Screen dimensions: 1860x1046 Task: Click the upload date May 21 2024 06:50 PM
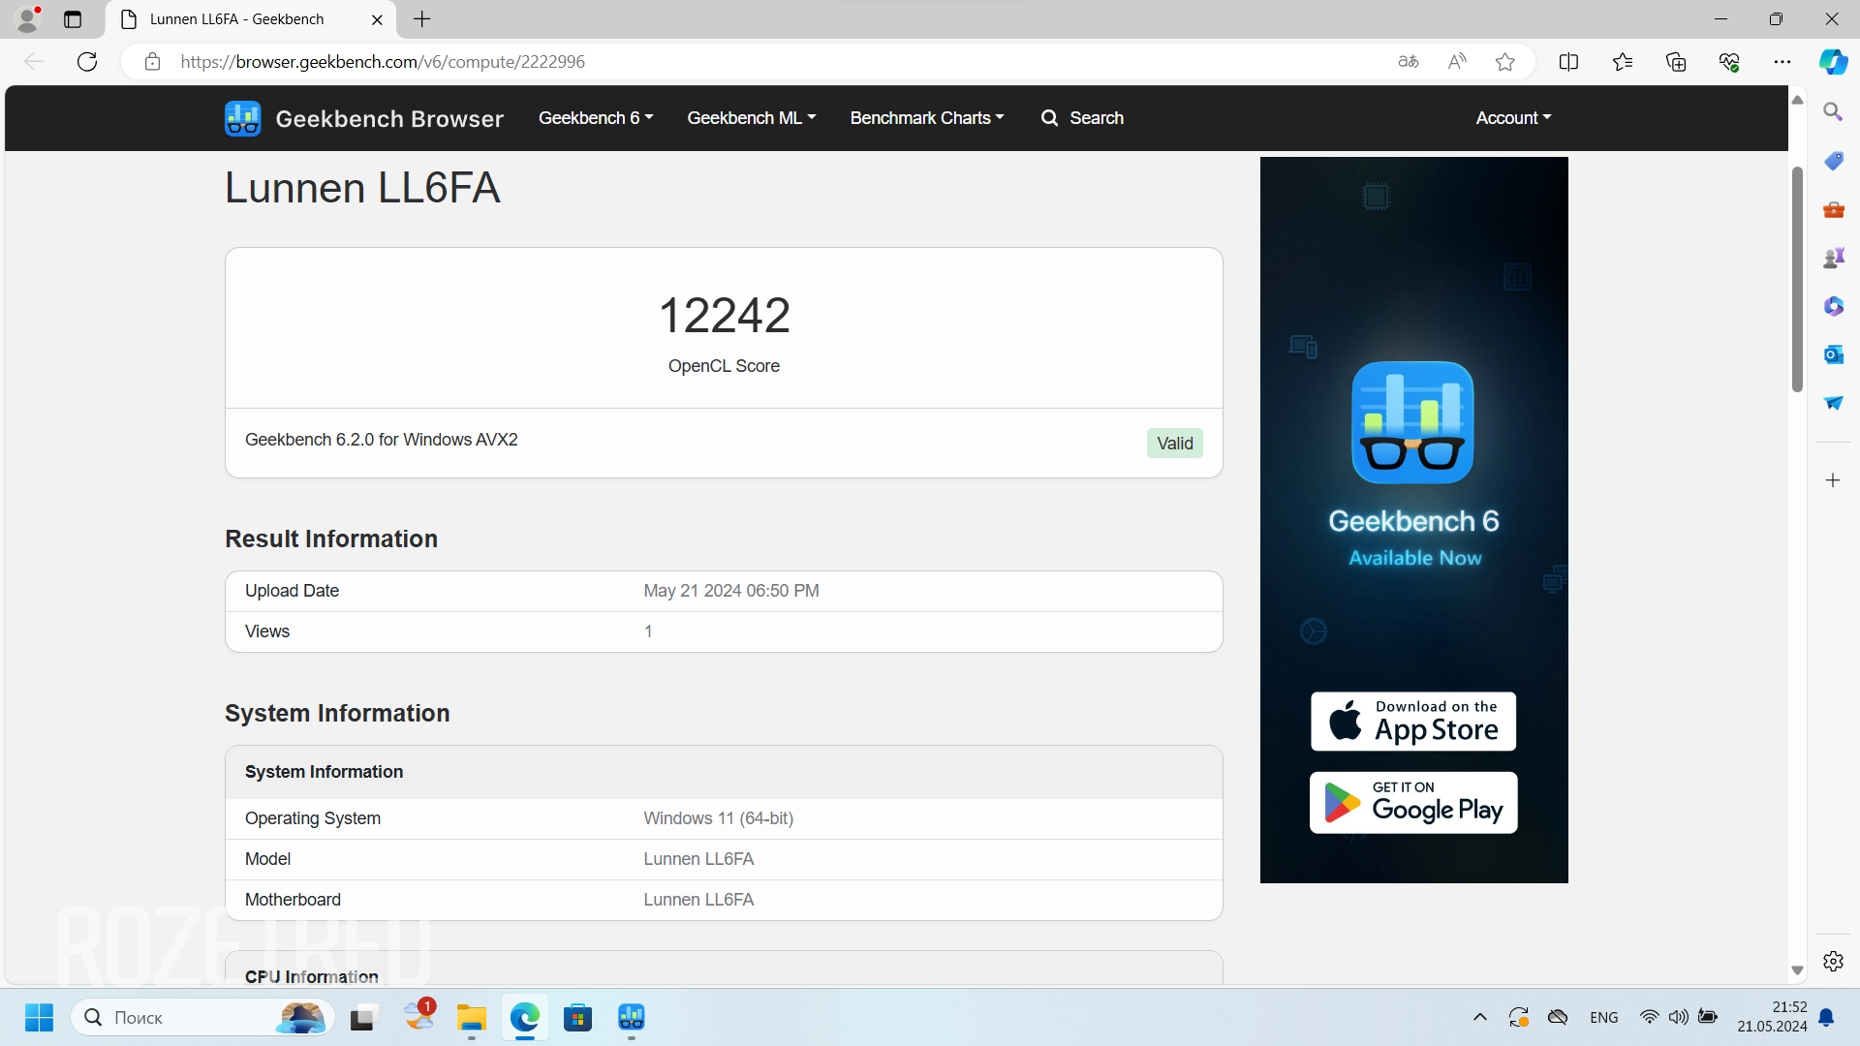coord(731,591)
